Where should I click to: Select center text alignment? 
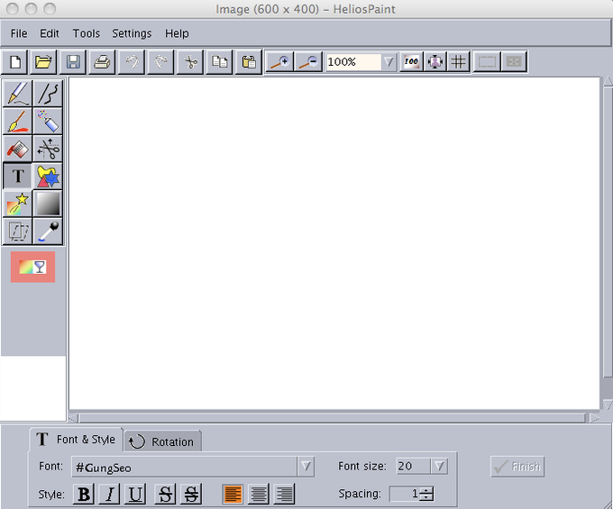259,494
